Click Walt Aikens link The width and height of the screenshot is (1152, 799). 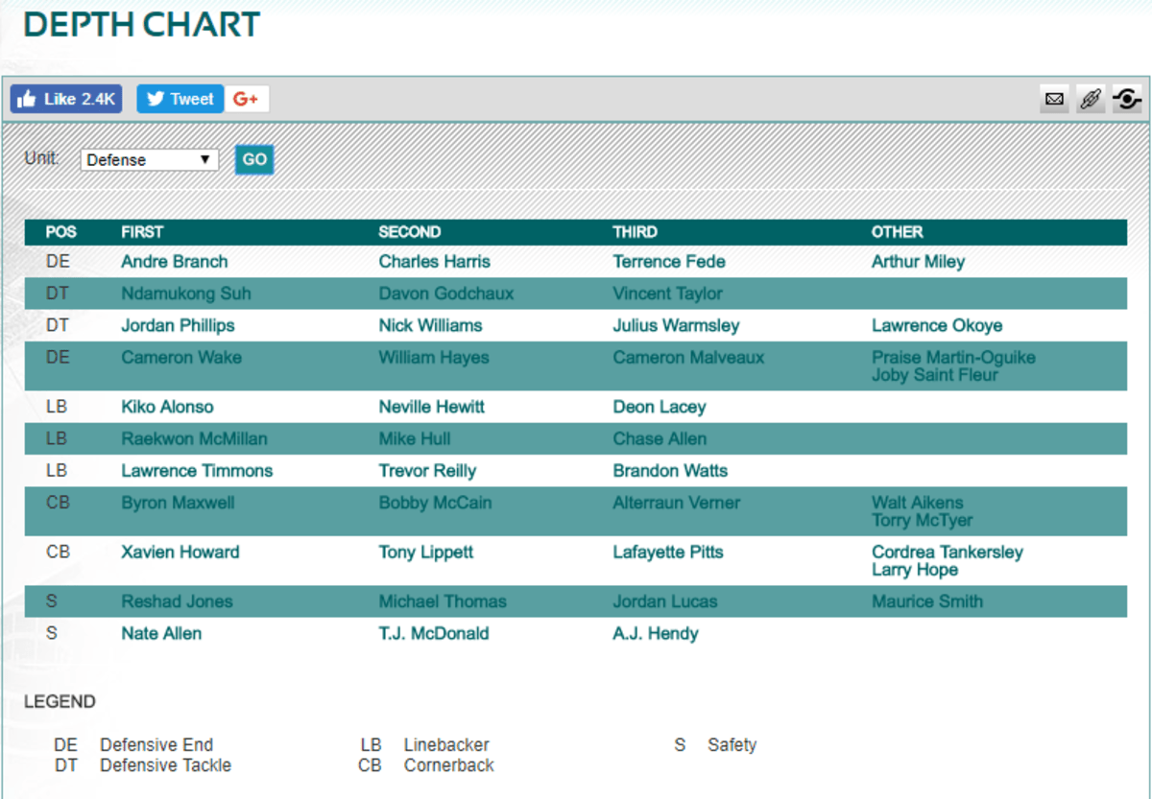pos(918,503)
